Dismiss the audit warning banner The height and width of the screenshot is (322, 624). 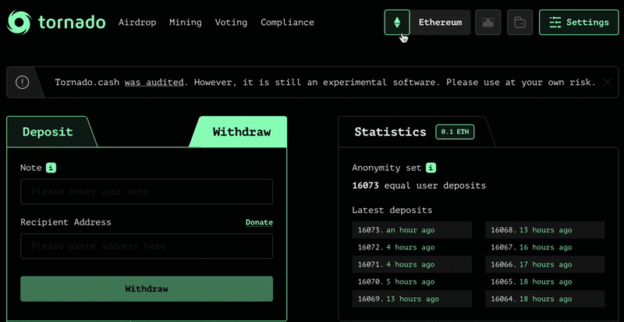pos(608,82)
